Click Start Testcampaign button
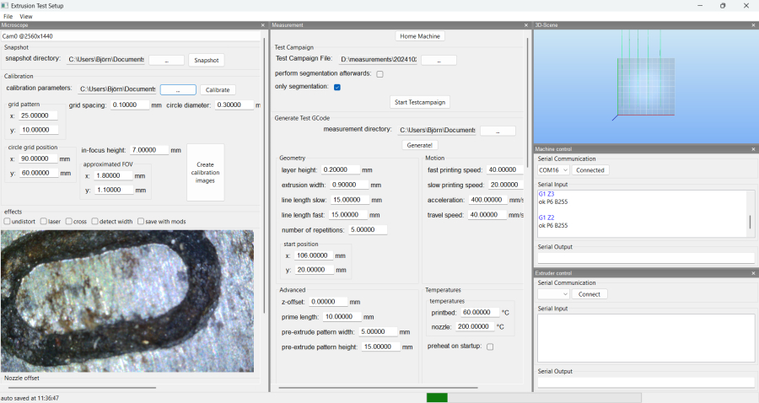 [420, 102]
